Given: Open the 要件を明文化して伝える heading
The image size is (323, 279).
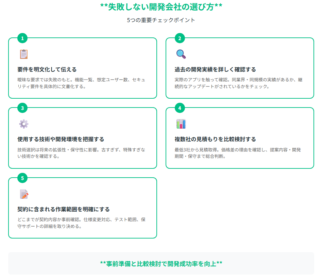Looking at the screenshot, I should tap(47, 69).
